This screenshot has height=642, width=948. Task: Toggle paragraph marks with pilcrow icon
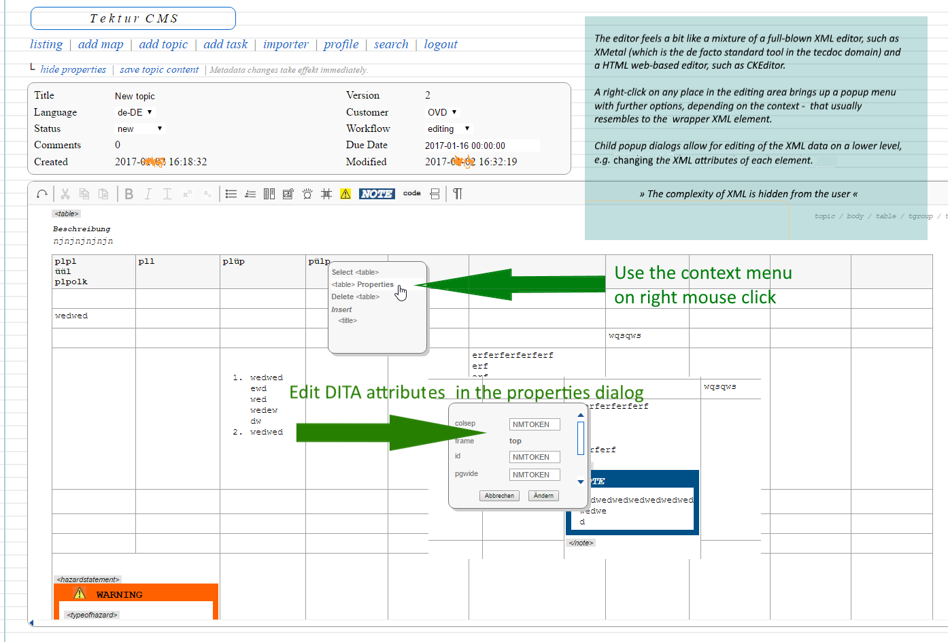click(458, 194)
